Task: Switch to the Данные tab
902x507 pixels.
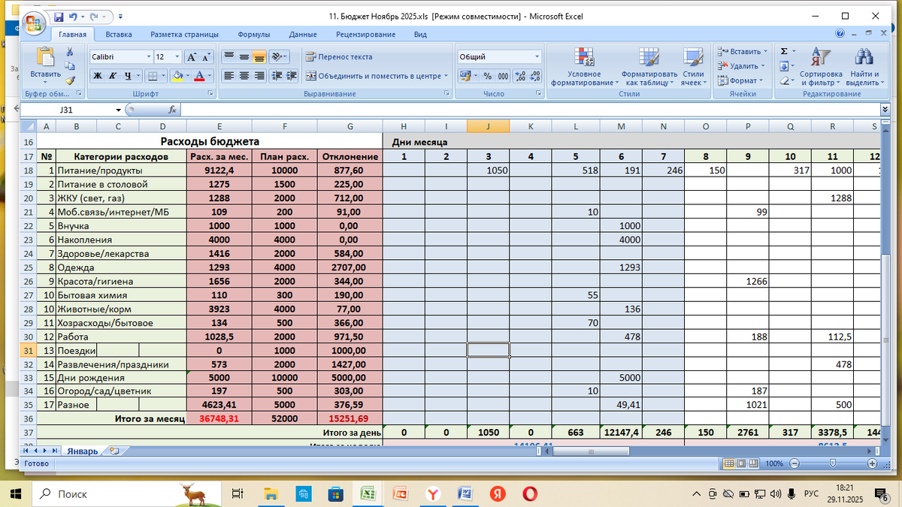Action: (x=303, y=35)
